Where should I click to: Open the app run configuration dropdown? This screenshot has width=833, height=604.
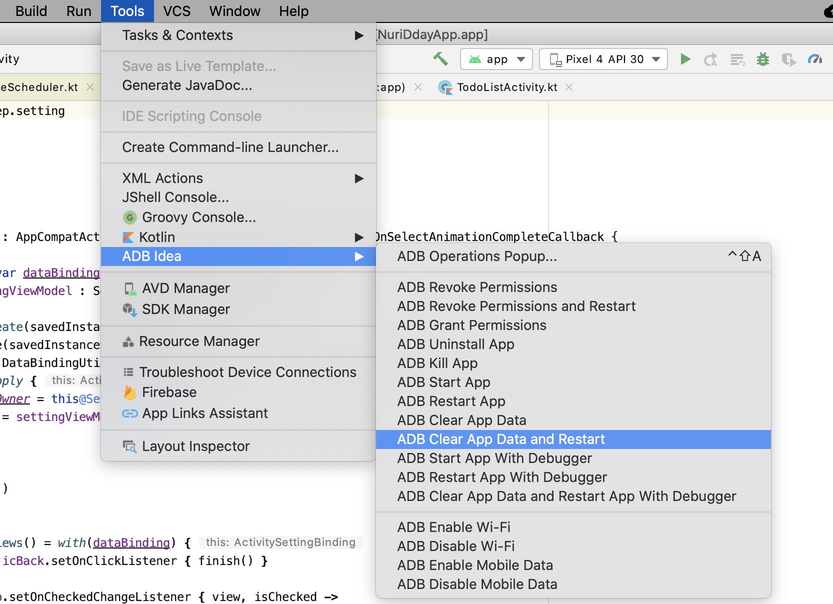click(x=496, y=59)
